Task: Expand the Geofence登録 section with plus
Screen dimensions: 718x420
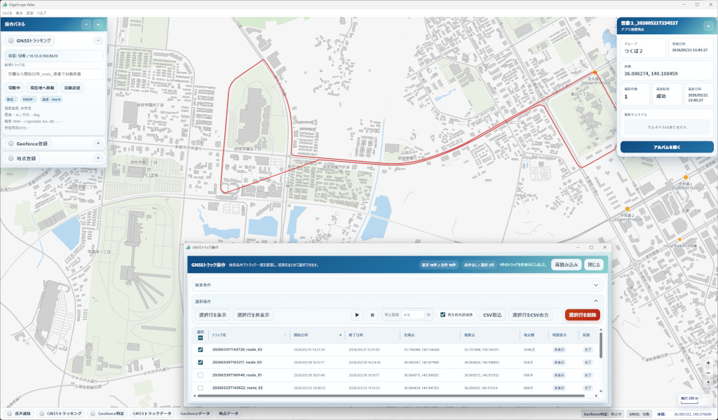Action: pyautogui.click(x=98, y=143)
